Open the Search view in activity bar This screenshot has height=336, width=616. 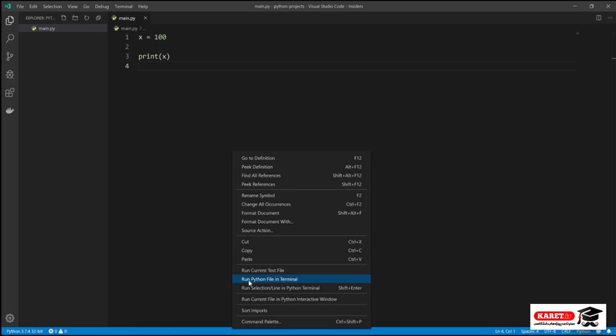click(x=10, y=38)
